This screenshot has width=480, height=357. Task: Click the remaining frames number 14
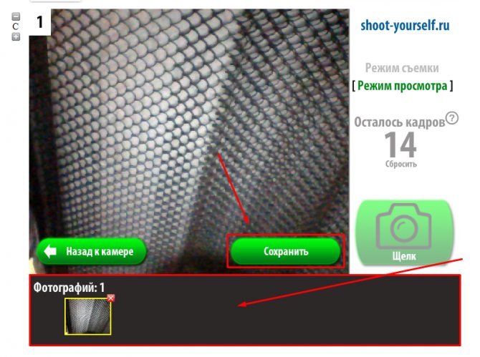click(400, 145)
